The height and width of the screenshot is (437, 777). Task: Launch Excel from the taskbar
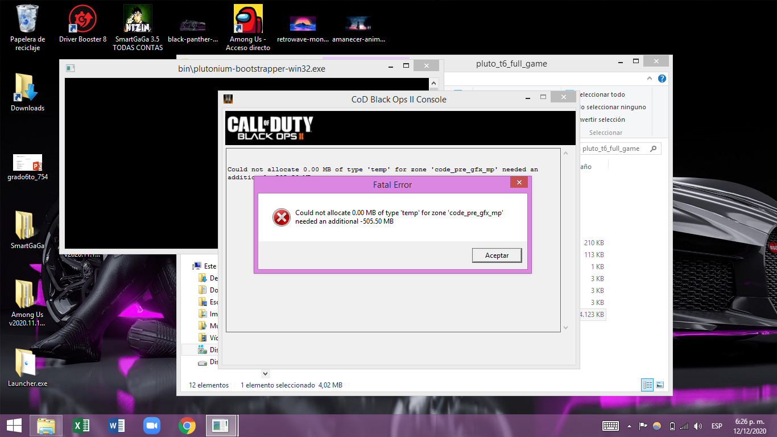coord(81,426)
